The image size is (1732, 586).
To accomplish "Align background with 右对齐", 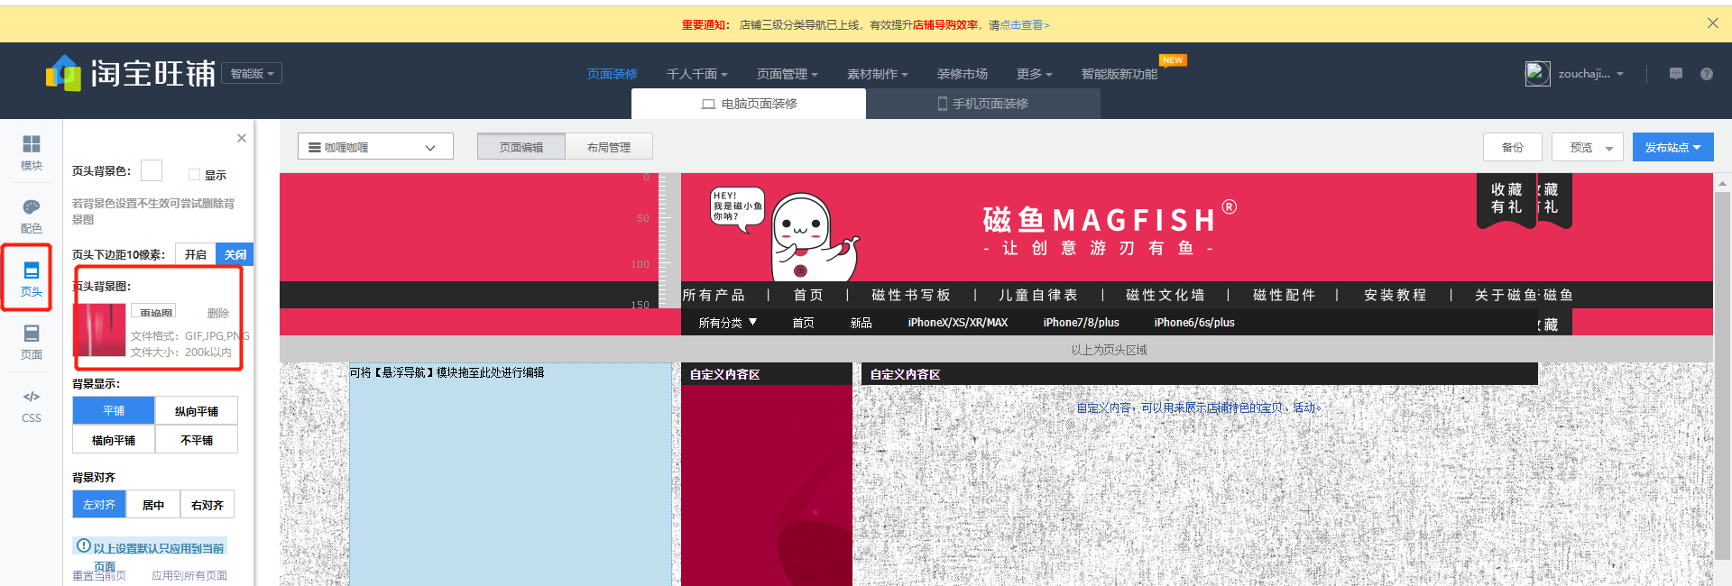I will (x=207, y=505).
